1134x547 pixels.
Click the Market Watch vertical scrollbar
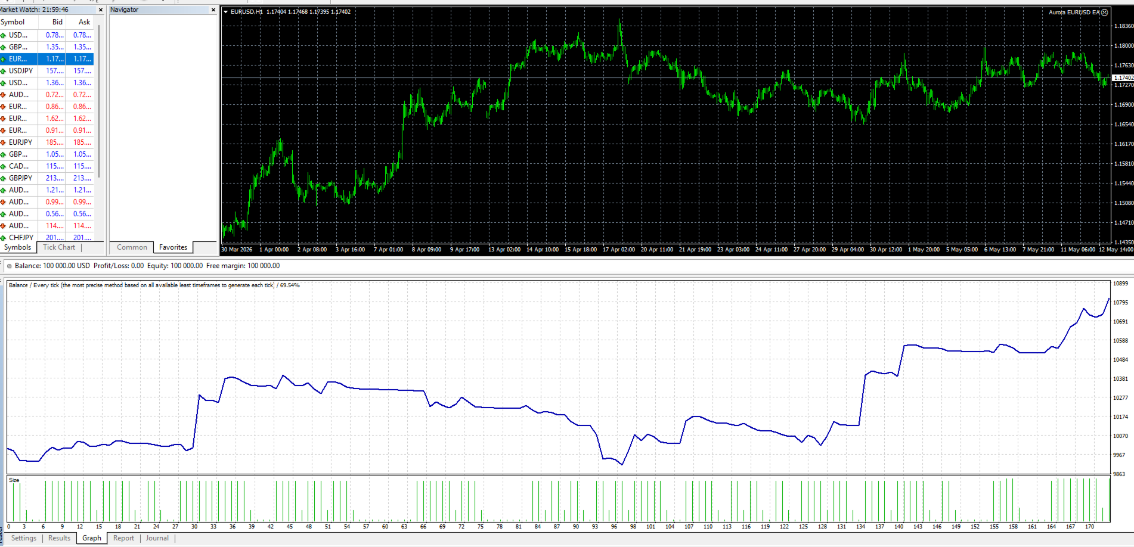click(x=99, y=101)
